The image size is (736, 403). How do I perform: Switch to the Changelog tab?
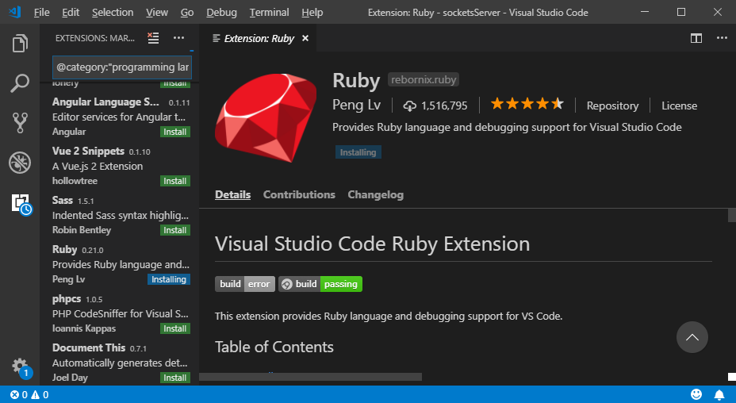click(375, 194)
